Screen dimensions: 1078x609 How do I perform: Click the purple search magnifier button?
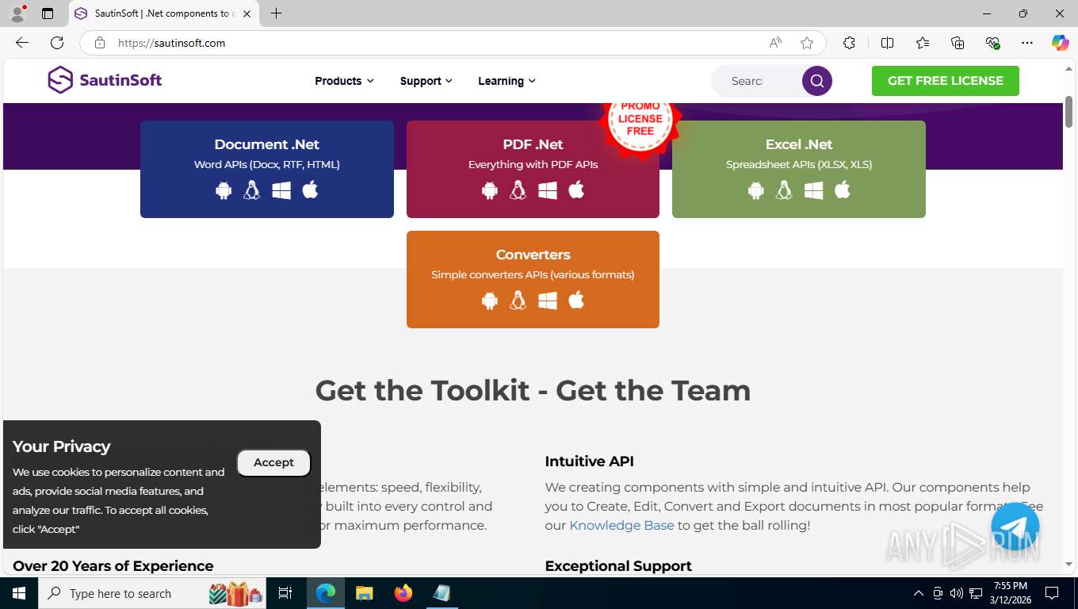click(x=817, y=81)
